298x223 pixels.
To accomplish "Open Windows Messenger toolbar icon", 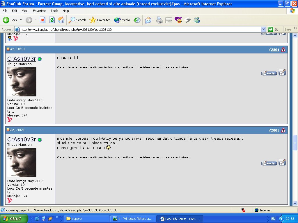I will click(197, 20).
